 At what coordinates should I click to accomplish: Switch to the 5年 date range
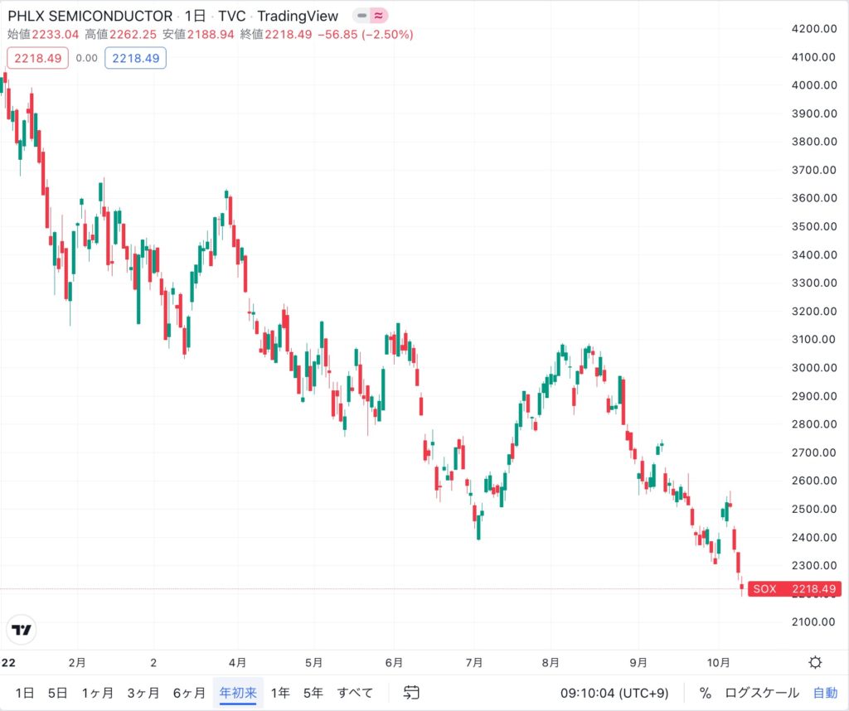[x=313, y=693]
